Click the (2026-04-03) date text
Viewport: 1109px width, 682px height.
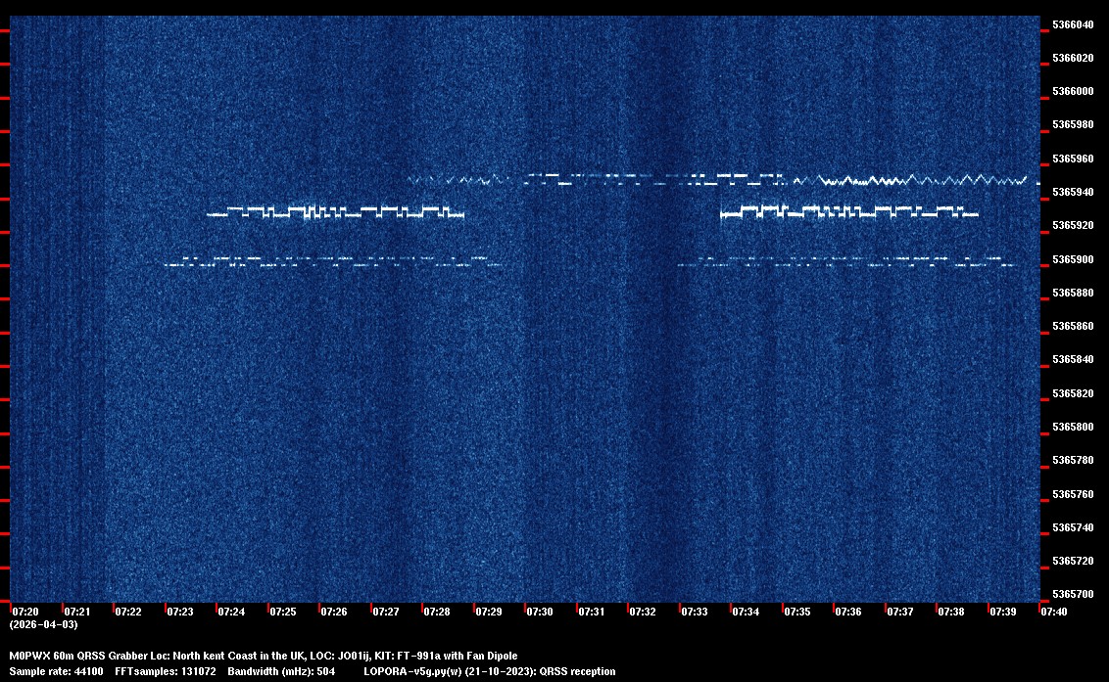tap(43, 624)
